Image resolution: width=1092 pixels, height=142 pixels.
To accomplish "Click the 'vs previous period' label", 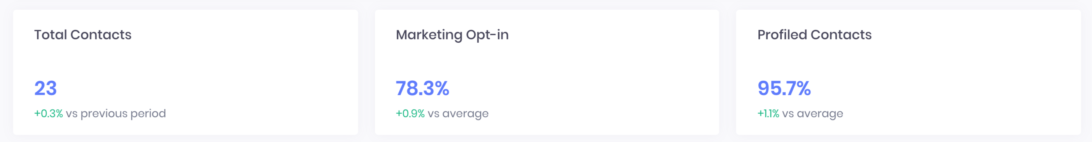I will tap(116, 114).
